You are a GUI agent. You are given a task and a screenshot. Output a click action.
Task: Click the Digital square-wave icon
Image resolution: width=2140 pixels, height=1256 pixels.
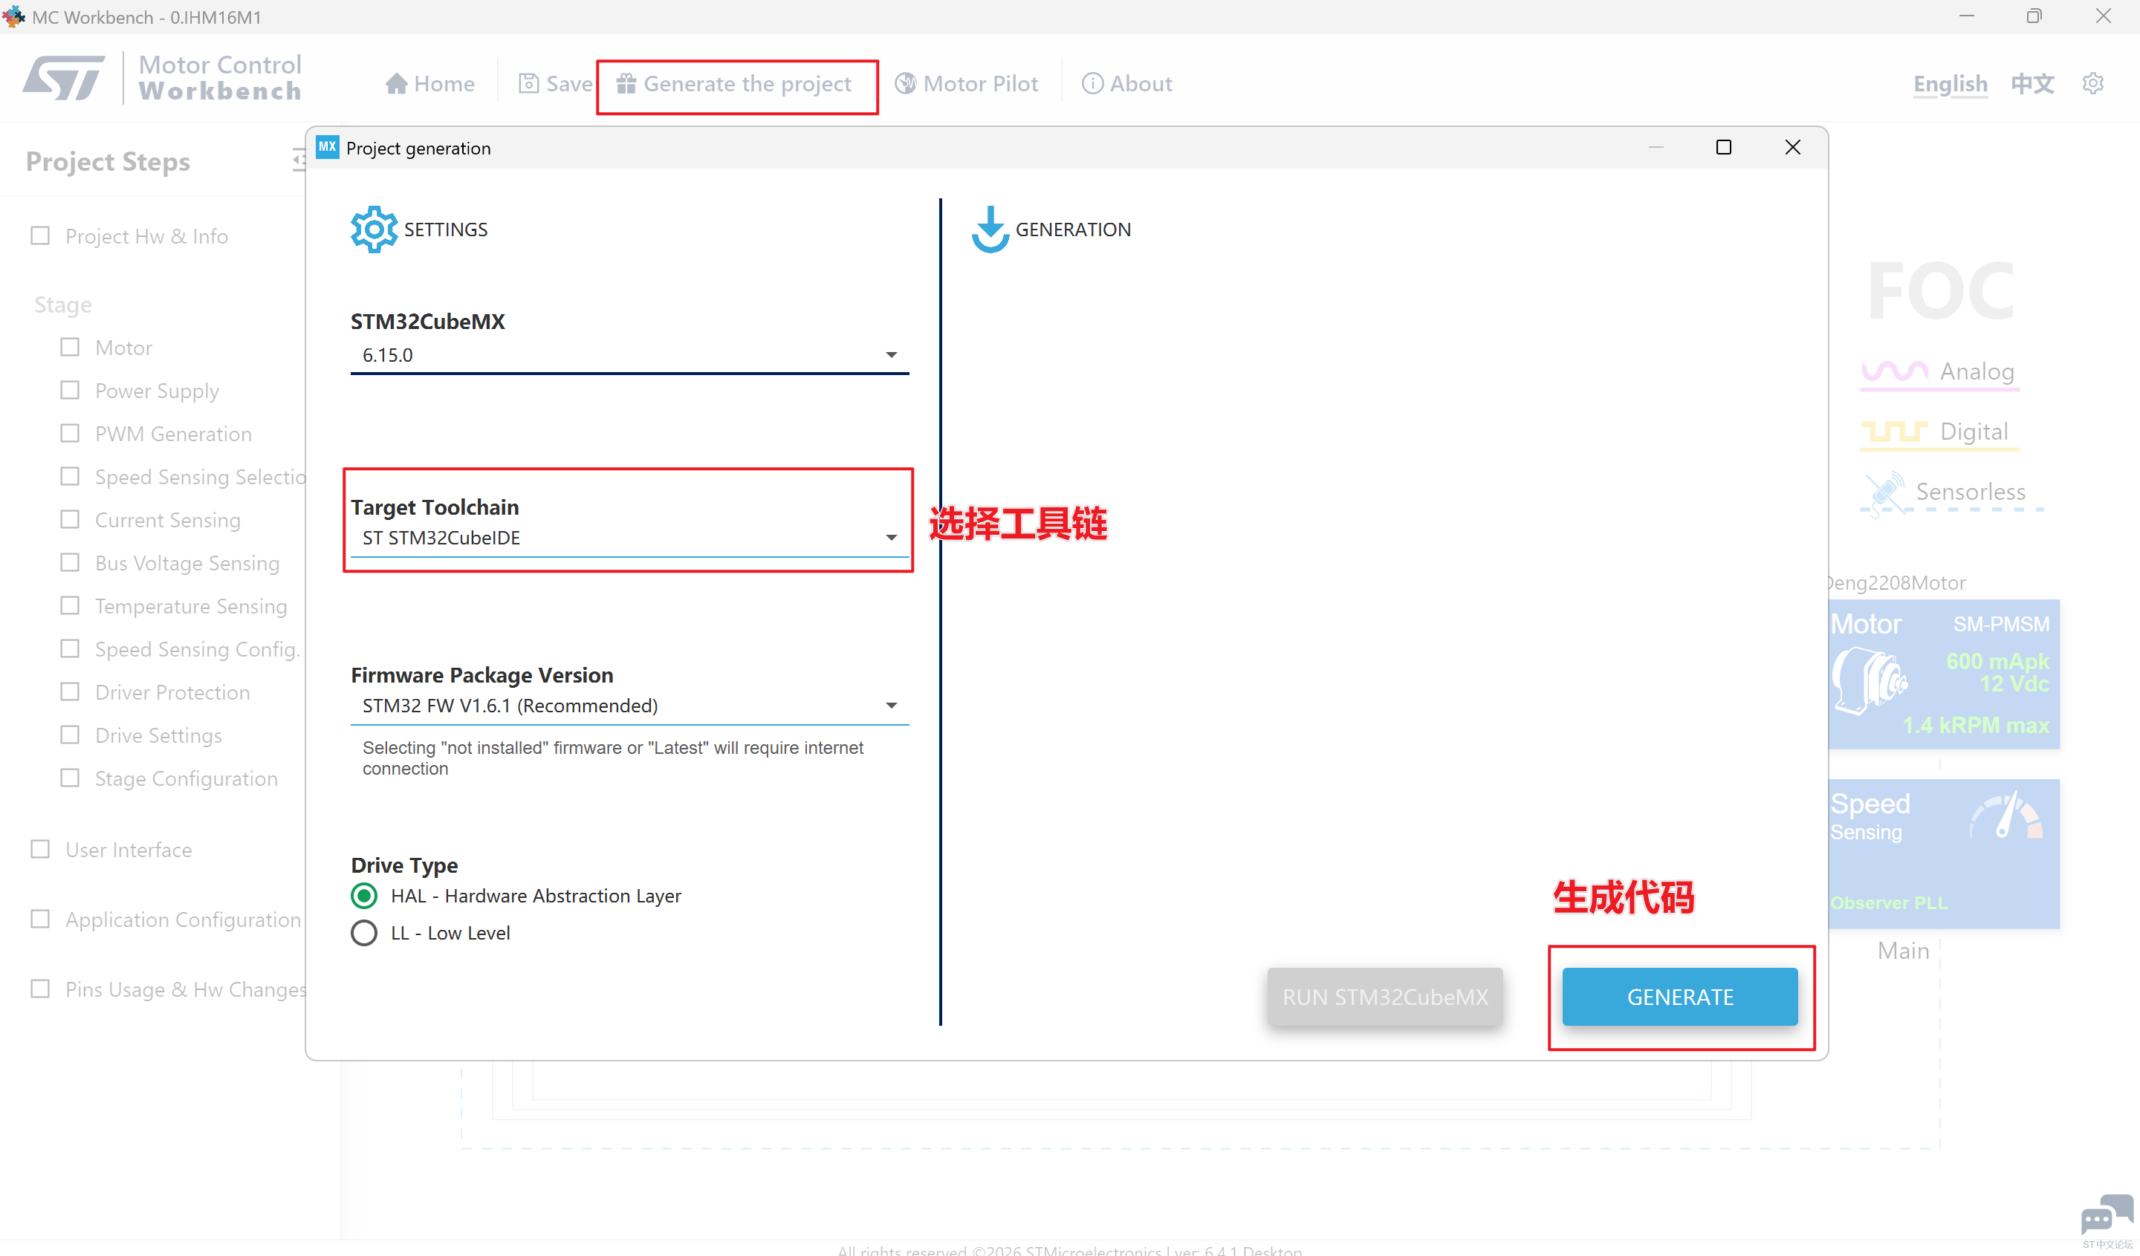[x=1895, y=432]
